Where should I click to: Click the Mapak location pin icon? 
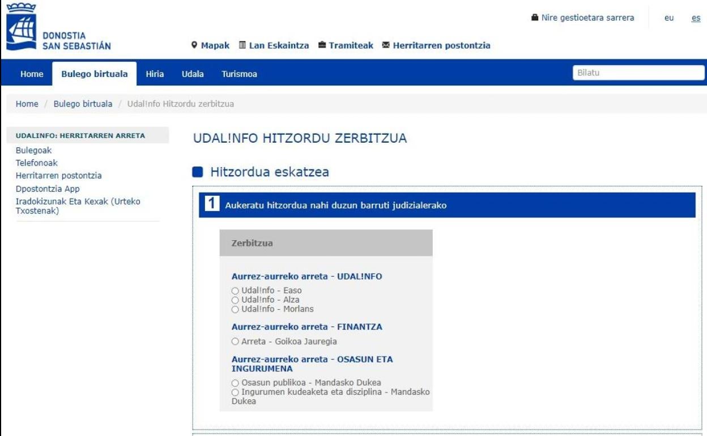pyautogui.click(x=194, y=45)
